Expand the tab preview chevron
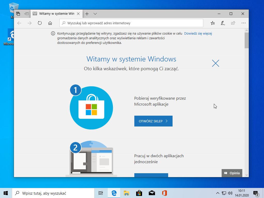The height and width of the screenshot is (198, 264). [95, 14]
